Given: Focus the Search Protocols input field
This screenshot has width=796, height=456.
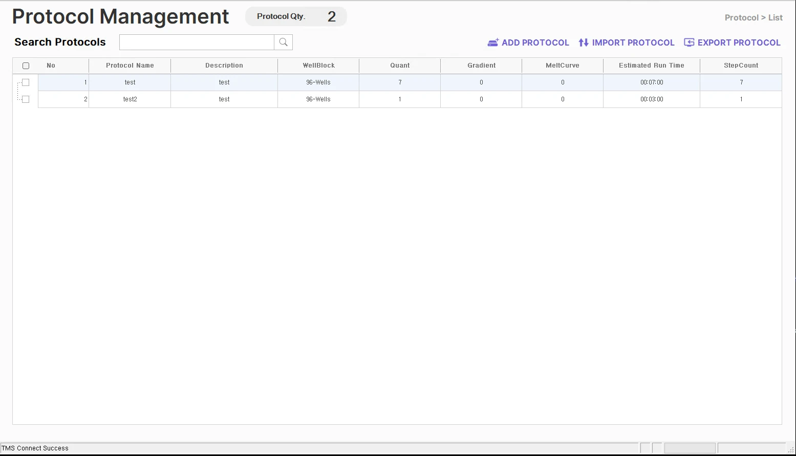Looking at the screenshot, I should pos(197,42).
